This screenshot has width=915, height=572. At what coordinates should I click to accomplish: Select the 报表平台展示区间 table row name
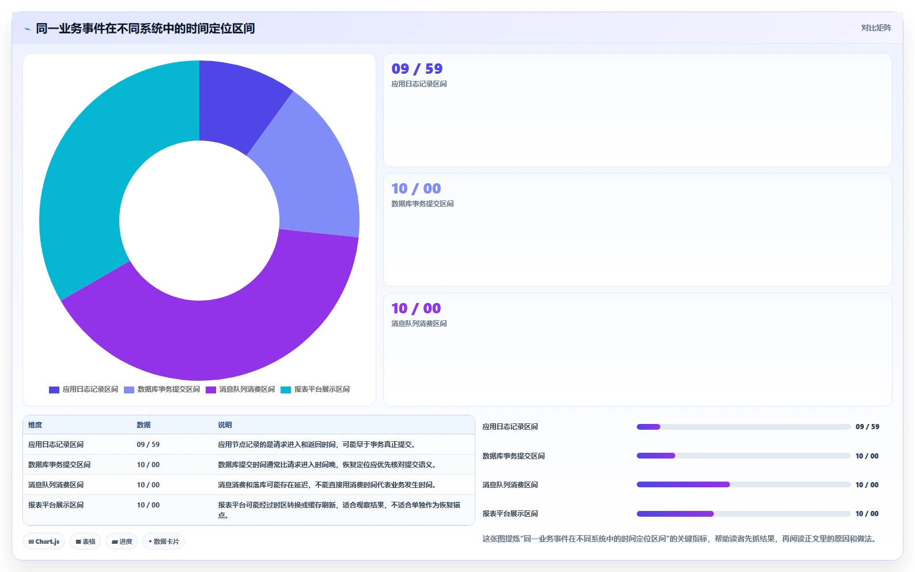pyautogui.click(x=56, y=505)
